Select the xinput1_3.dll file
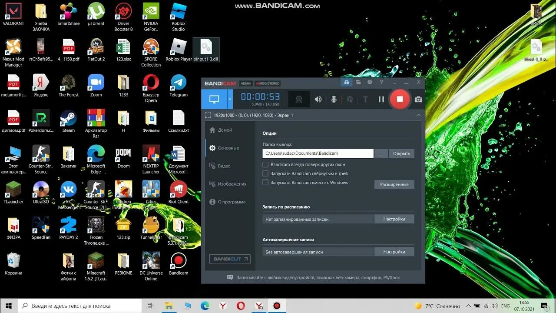The width and height of the screenshot is (556, 313). 206,50
